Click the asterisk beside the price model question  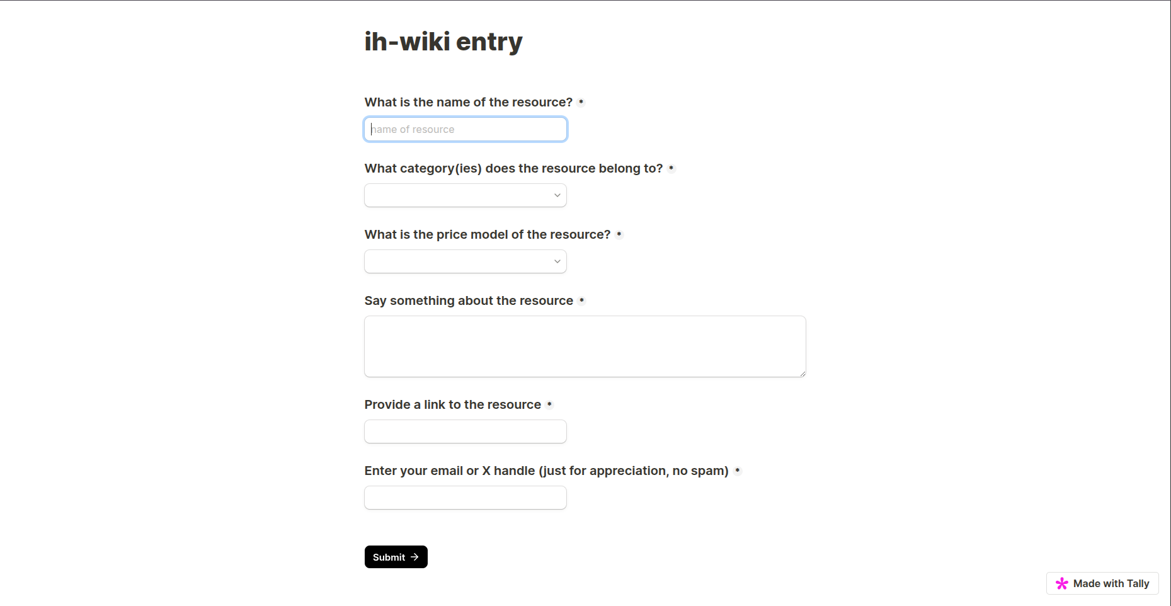click(x=620, y=234)
